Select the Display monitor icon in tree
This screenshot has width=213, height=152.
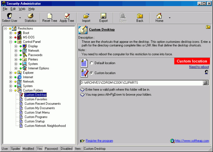point(24,46)
